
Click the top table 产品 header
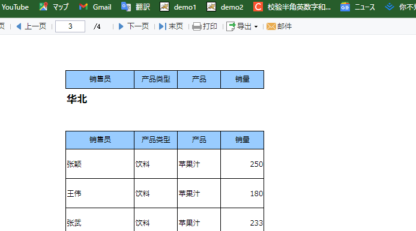199,79
